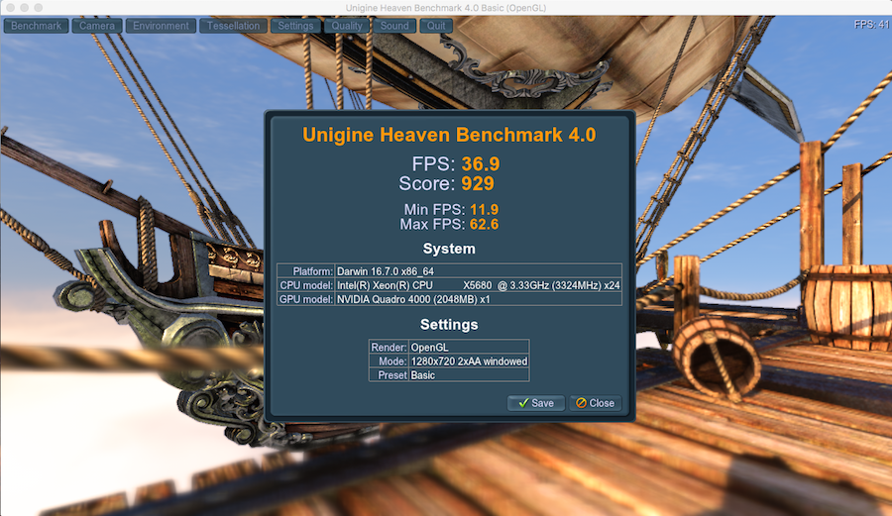Viewport: 892px width, 516px height.
Task: Open the Environment menu
Action: pos(161,26)
